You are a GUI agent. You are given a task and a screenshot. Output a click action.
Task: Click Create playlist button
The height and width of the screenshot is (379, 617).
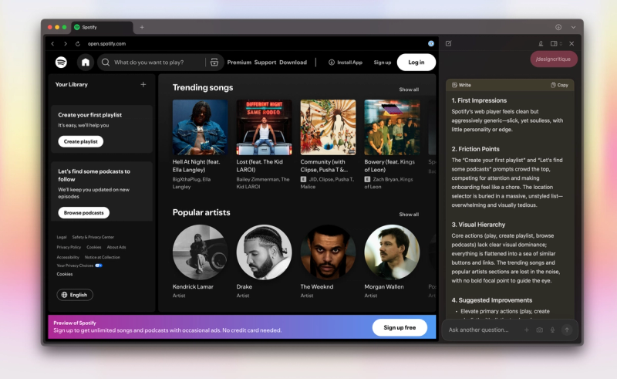point(81,141)
